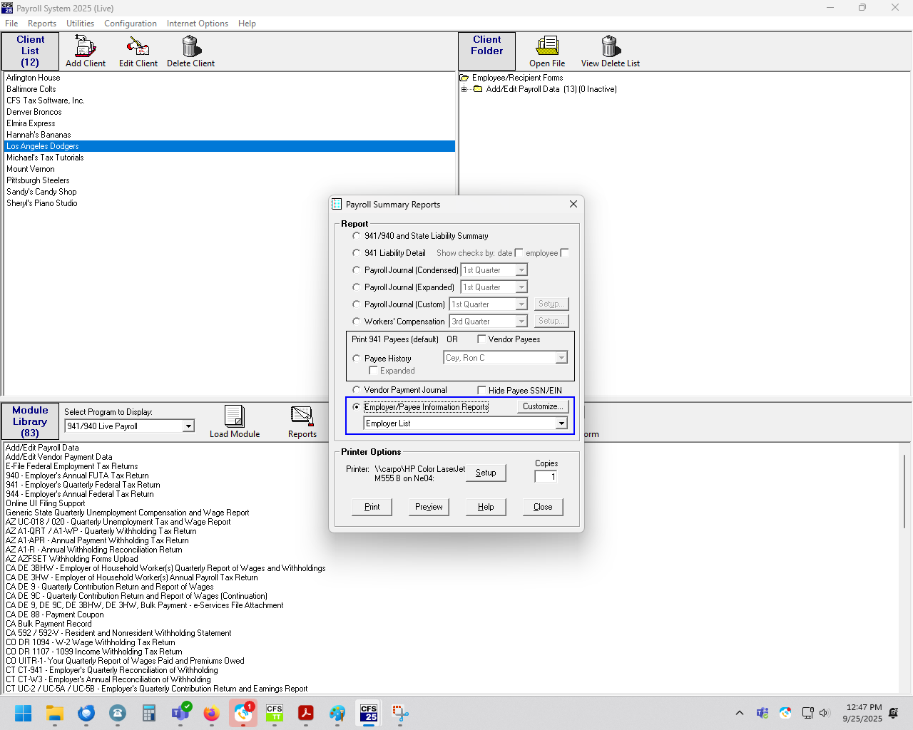Open the File menu
Image resolution: width=913 pixels, height=730 pixels.
pyautogui.click(x=11, y=24)
